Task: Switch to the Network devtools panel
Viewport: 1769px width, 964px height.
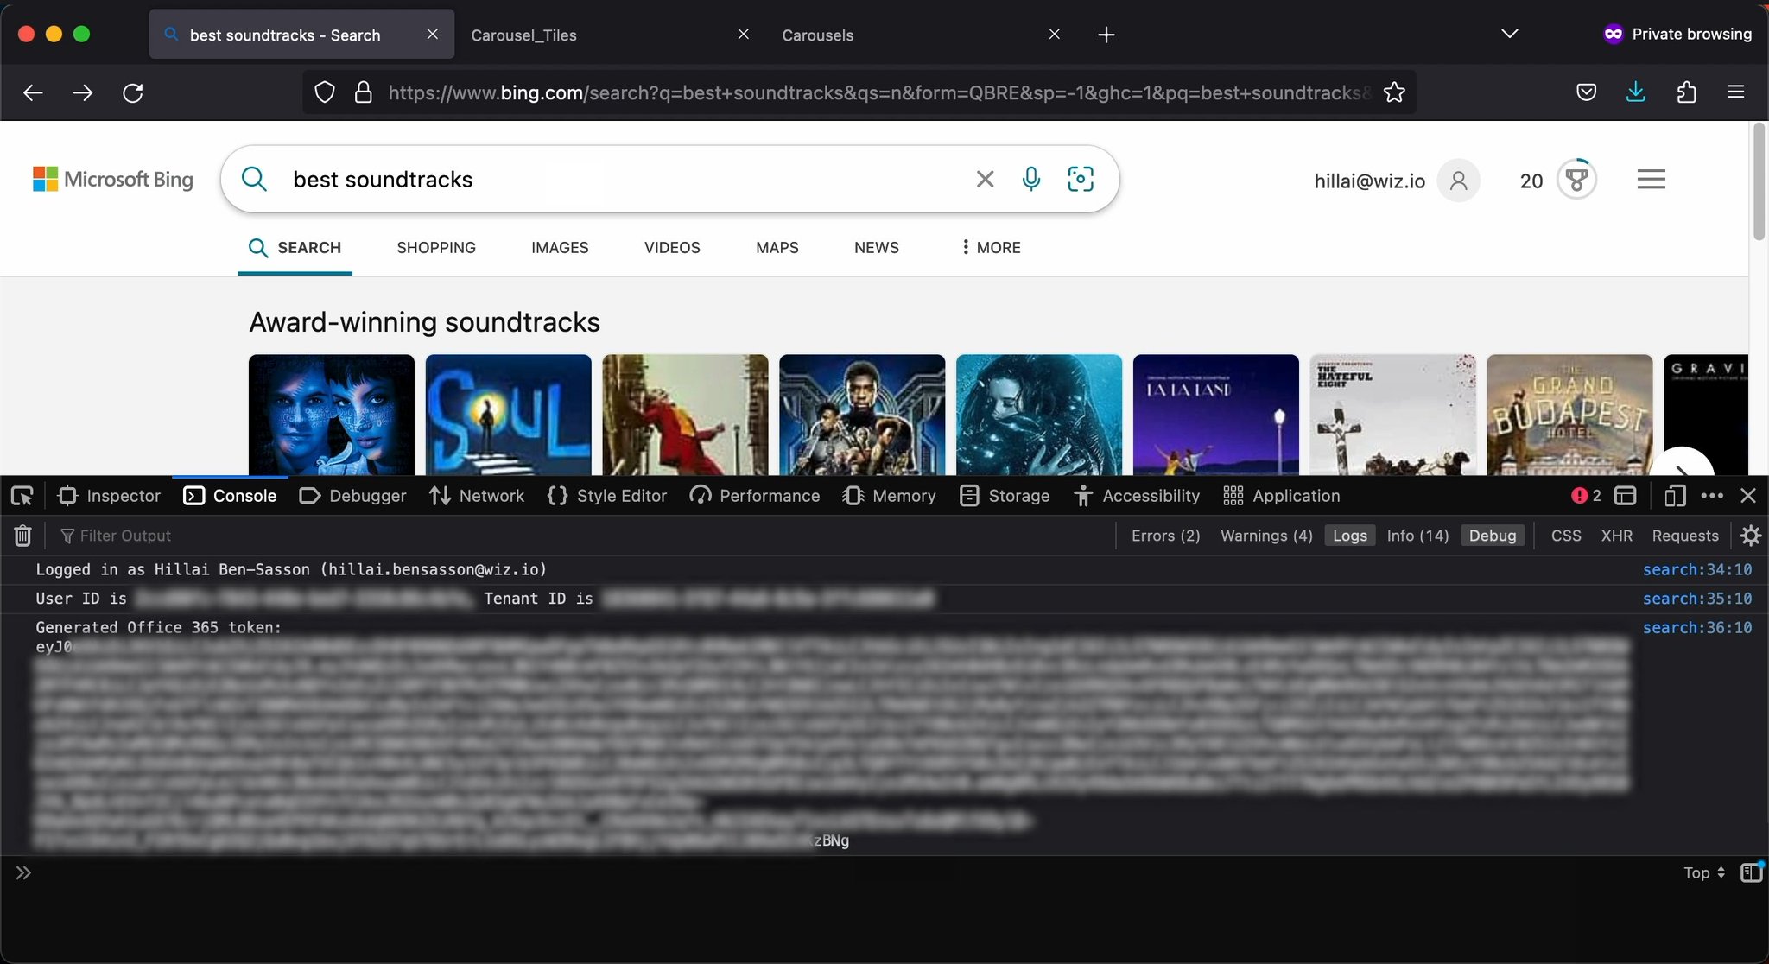Action: pos(476,496)
